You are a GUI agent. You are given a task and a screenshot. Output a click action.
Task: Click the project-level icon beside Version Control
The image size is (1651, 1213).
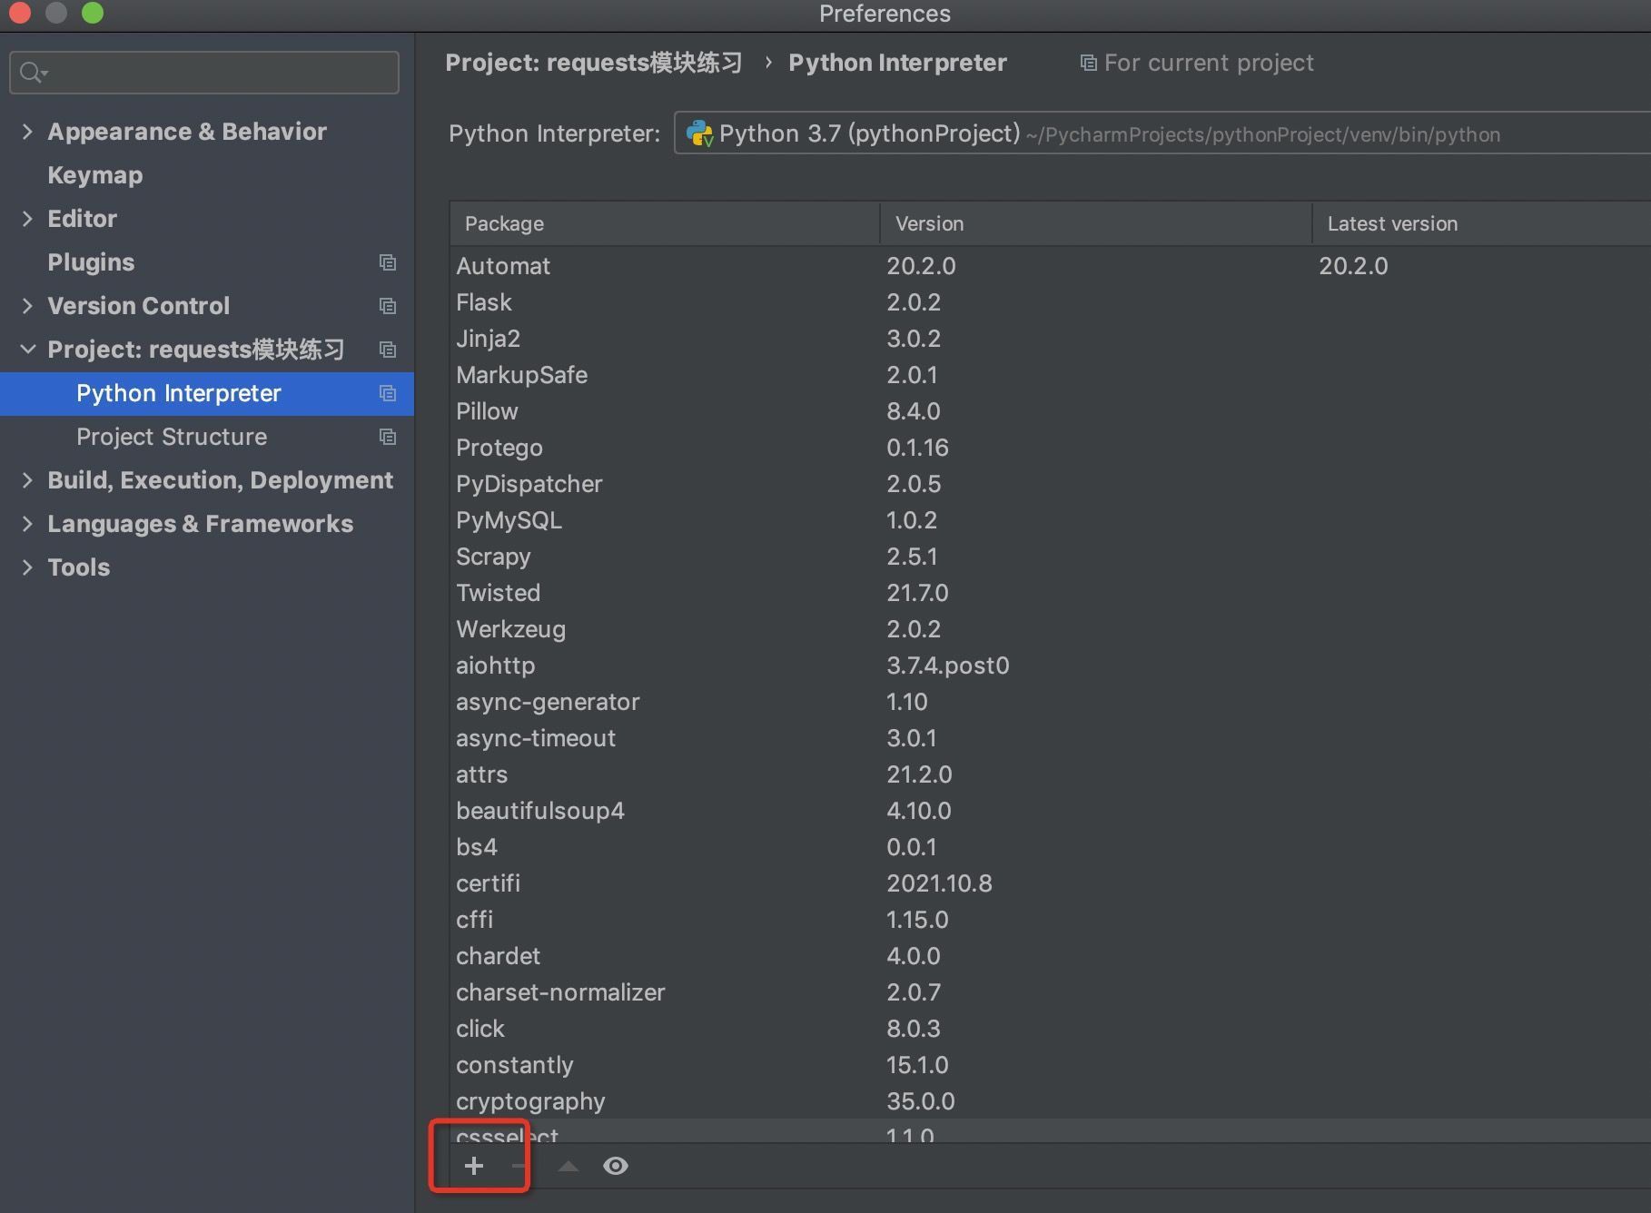[x=388, y=306]
